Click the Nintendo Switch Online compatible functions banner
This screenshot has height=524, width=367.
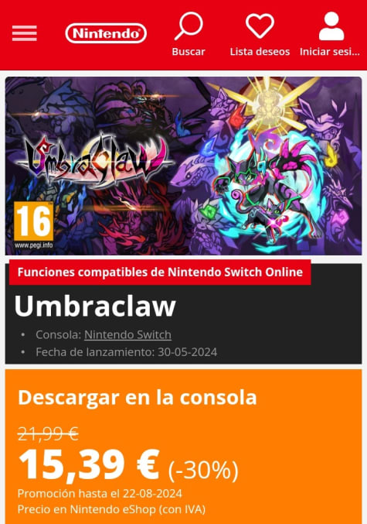[x=160, y=272]
